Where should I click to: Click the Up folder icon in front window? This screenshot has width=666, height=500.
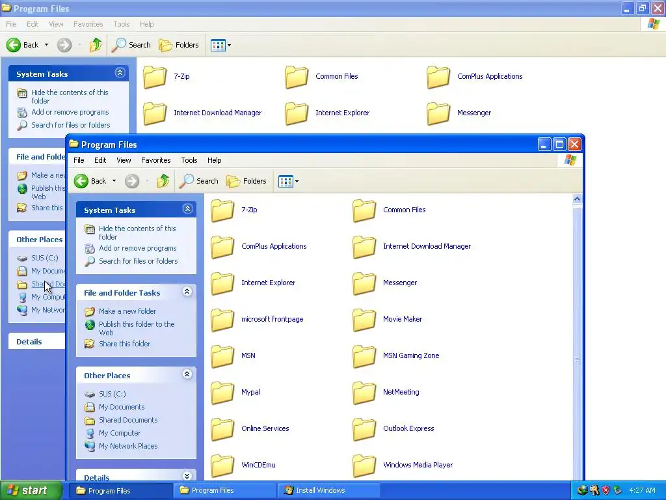pos(163,181)
